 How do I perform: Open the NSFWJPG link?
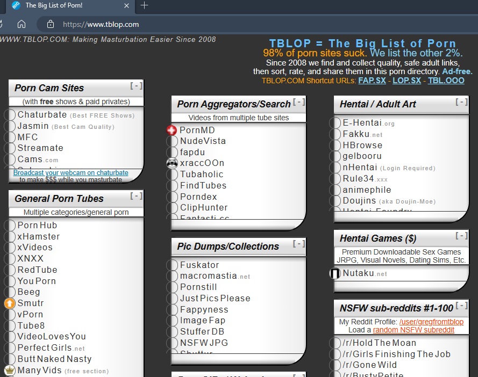click(204, 343)
